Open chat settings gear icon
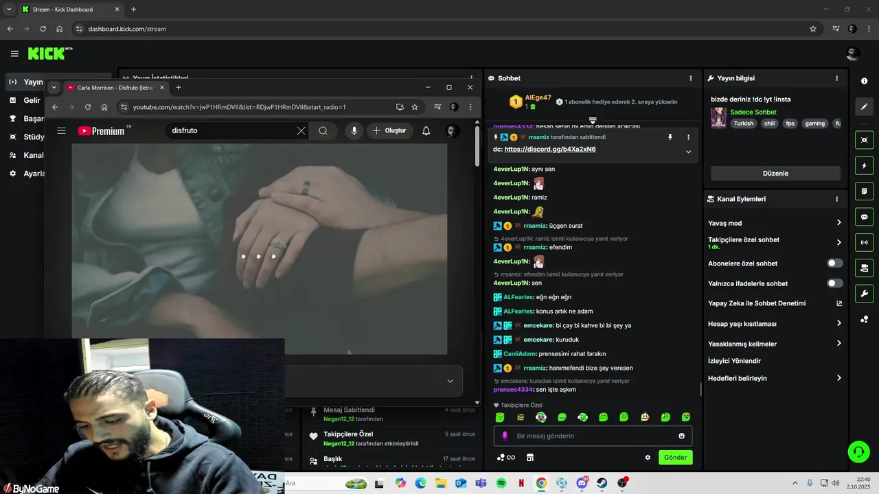The height and width of the screenshot is (494, 879). pyautogui.click(x=648, y=458)
